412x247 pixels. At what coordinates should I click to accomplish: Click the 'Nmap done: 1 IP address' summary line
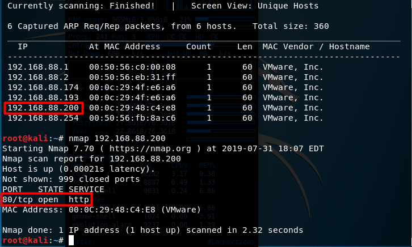153,230
